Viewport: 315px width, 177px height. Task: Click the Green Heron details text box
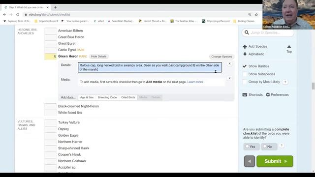[150, 67]
